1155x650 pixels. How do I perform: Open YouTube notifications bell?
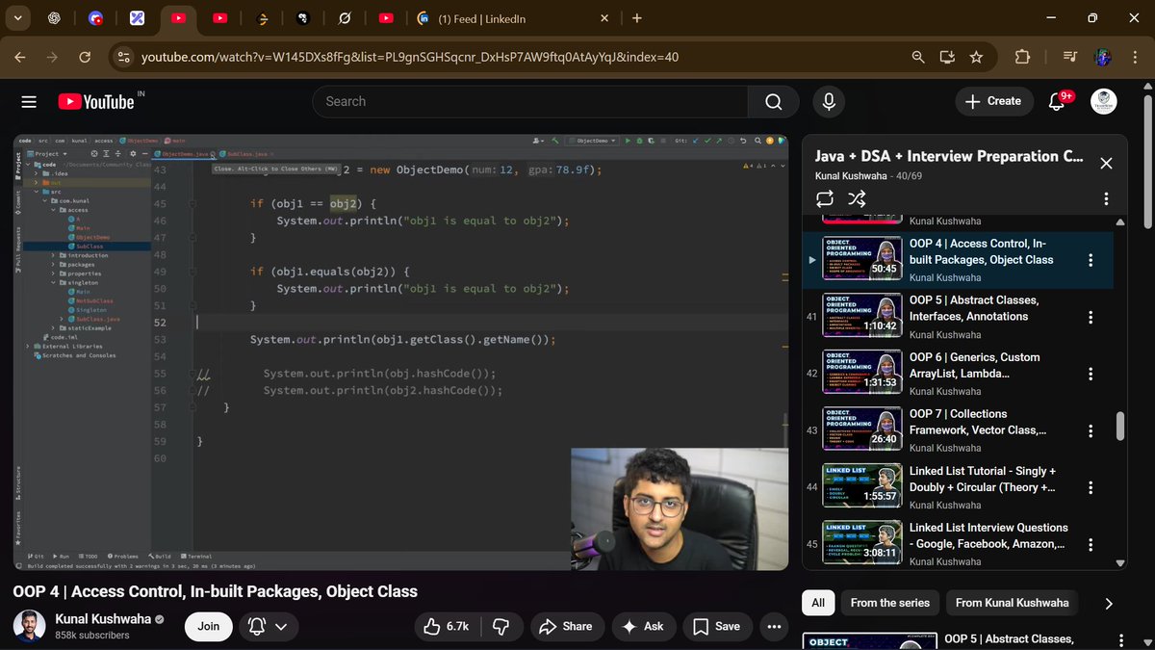pyautogui.click(x=1057, y=101)
